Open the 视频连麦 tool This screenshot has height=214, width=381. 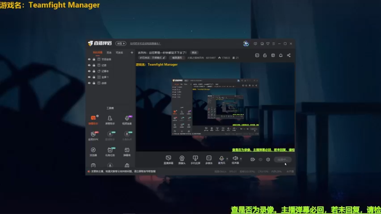click(127, 120)
